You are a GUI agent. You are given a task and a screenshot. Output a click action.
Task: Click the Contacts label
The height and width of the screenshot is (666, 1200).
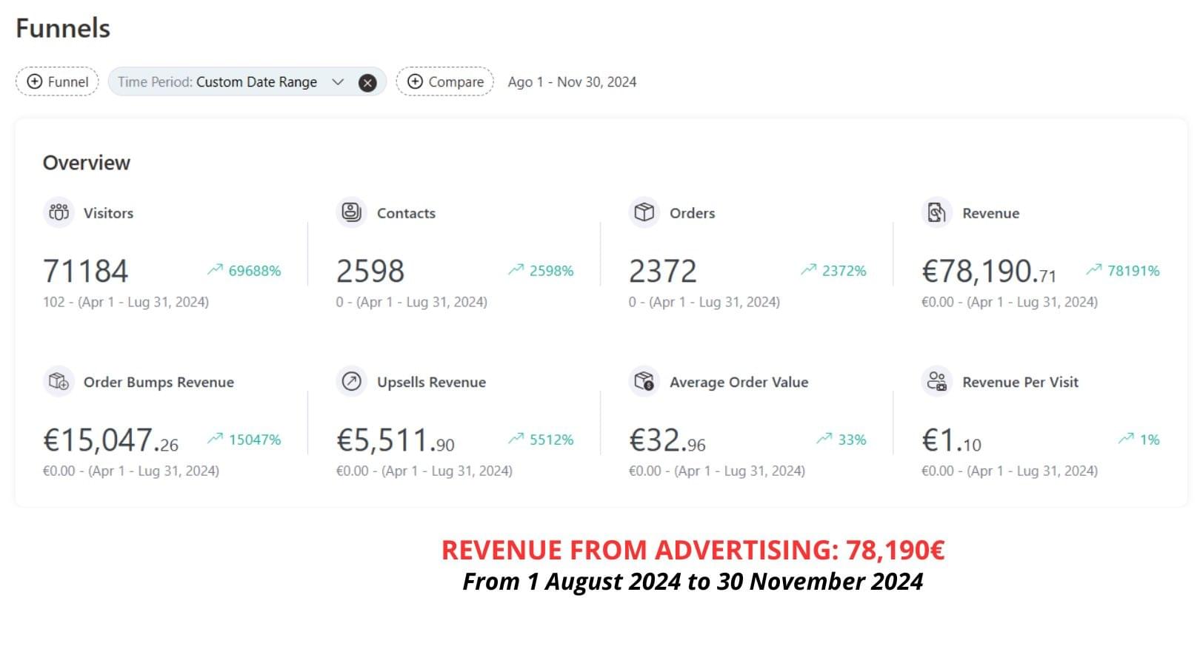[406, 213]
